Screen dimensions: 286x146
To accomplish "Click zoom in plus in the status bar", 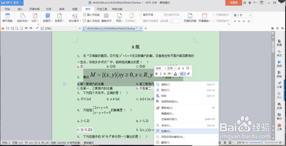I will tap(280, 143).
